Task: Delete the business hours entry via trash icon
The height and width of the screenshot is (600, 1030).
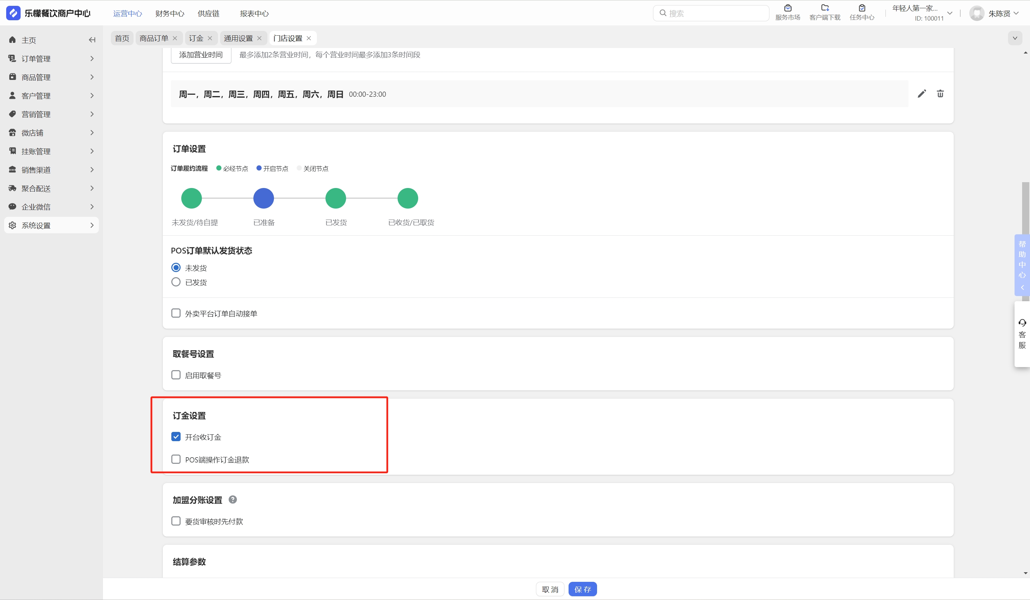Action: click(940, 94)
